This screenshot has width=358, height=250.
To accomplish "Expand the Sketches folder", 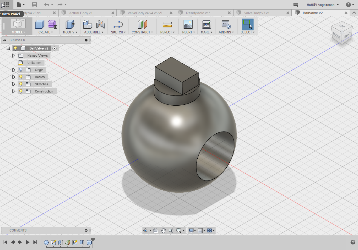I will 13,84.
